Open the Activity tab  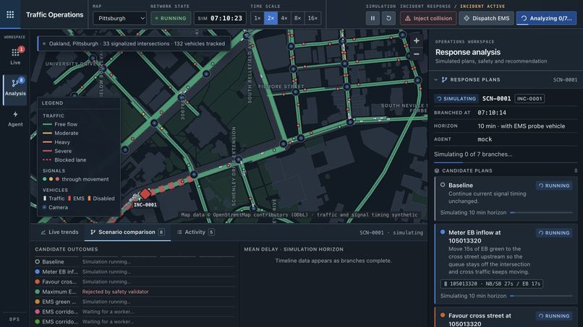(x=195, y=232)
